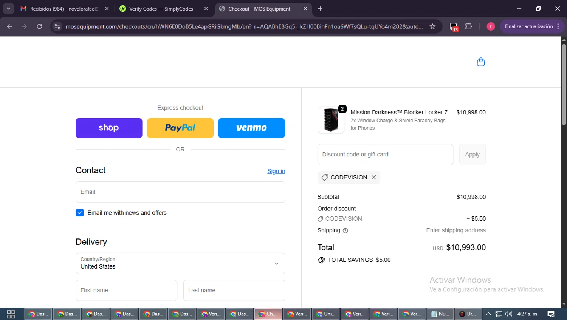Pay with Shop express checkout
Image resolution: width=567 pixels, height=320 pixels.
tap(109, 128)
